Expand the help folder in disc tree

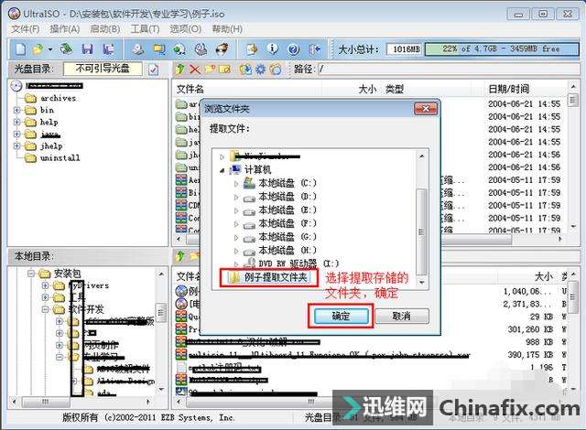point(16,122)
